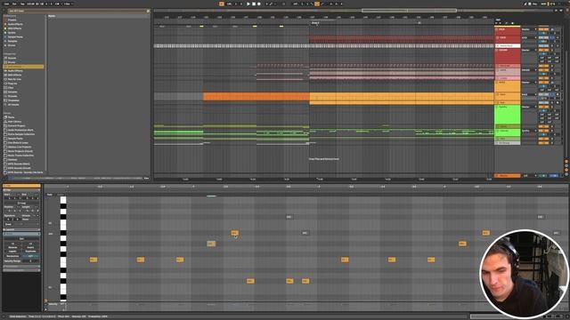This screenshot has height=320, width=570.
Task: Open the Sounds category
Action: (x=12, y=58)
